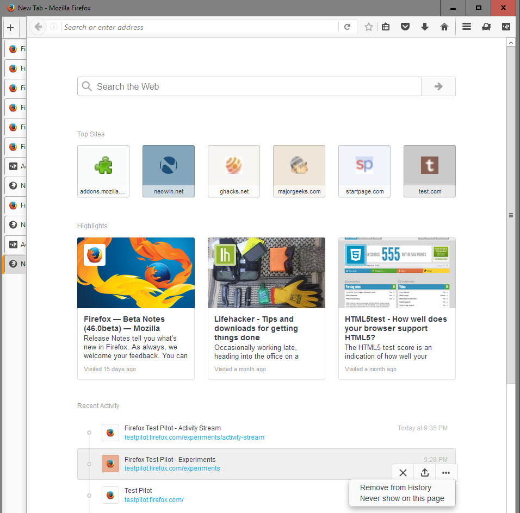The width and height of the screenshot is (520, 513).
Task: Choose Never show on this page
Action: 402,498
